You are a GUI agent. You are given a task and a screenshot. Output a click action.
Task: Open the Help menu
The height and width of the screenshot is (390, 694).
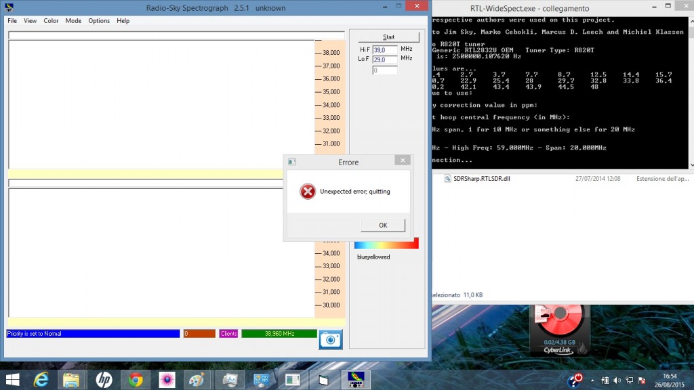(123, 21)
